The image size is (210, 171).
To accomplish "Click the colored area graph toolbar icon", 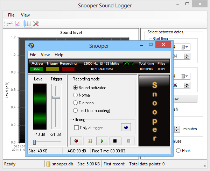I will [x=17, y=24].
